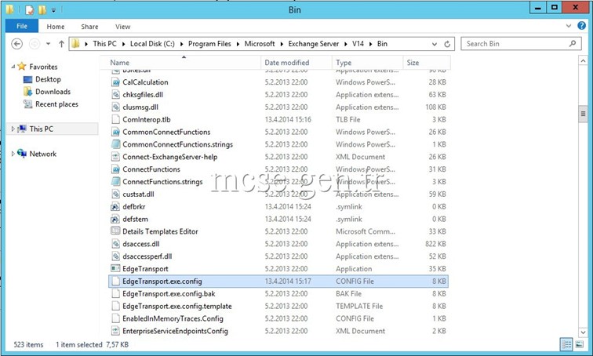Select Recent places under Favorites
593x356 pixels.
coord(56,104)
